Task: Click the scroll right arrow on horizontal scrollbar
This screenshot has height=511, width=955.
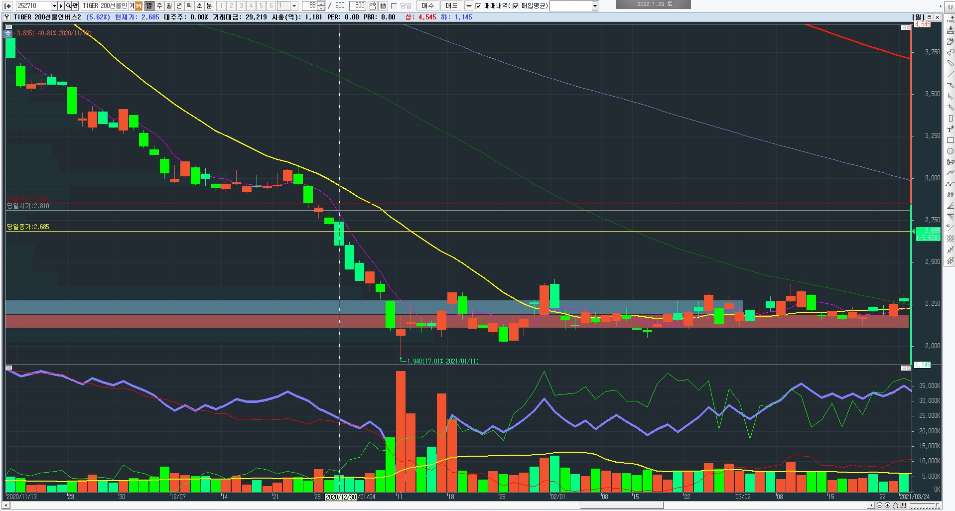Action: 871,506
